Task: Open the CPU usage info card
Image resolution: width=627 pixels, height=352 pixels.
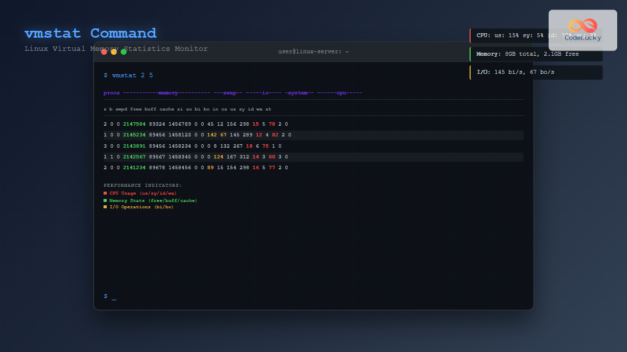Action: coord(509,36)
